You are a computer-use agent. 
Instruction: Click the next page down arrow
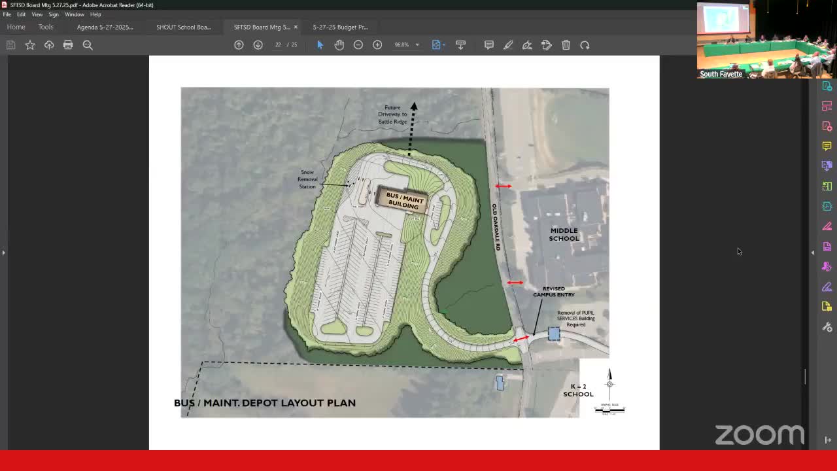click(258, 44)
